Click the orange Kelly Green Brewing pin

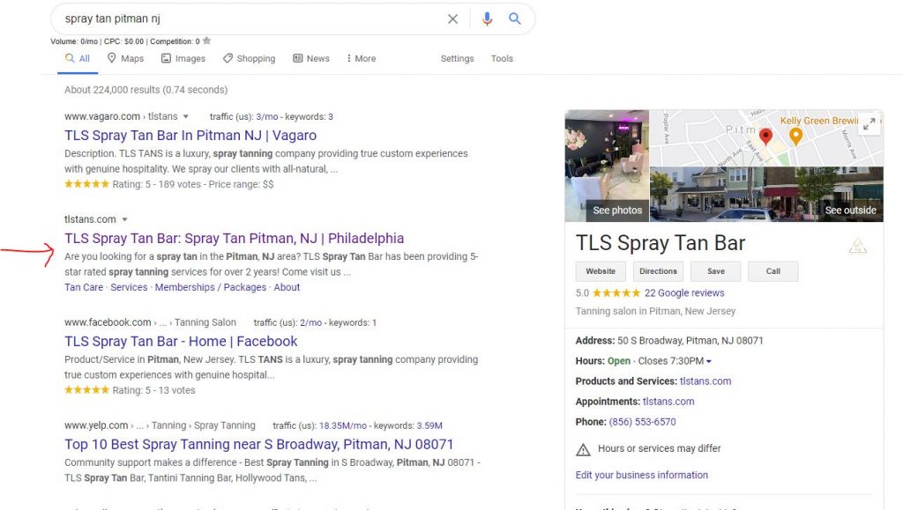(x=795, y=137)
